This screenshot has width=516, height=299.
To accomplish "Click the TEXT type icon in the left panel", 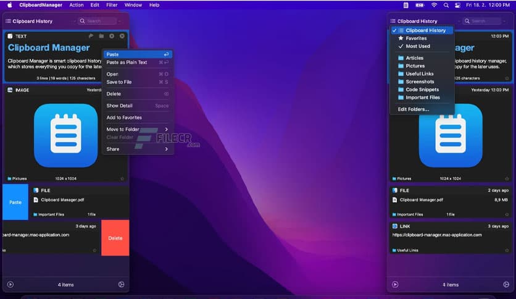I will (x=10, y=36).
